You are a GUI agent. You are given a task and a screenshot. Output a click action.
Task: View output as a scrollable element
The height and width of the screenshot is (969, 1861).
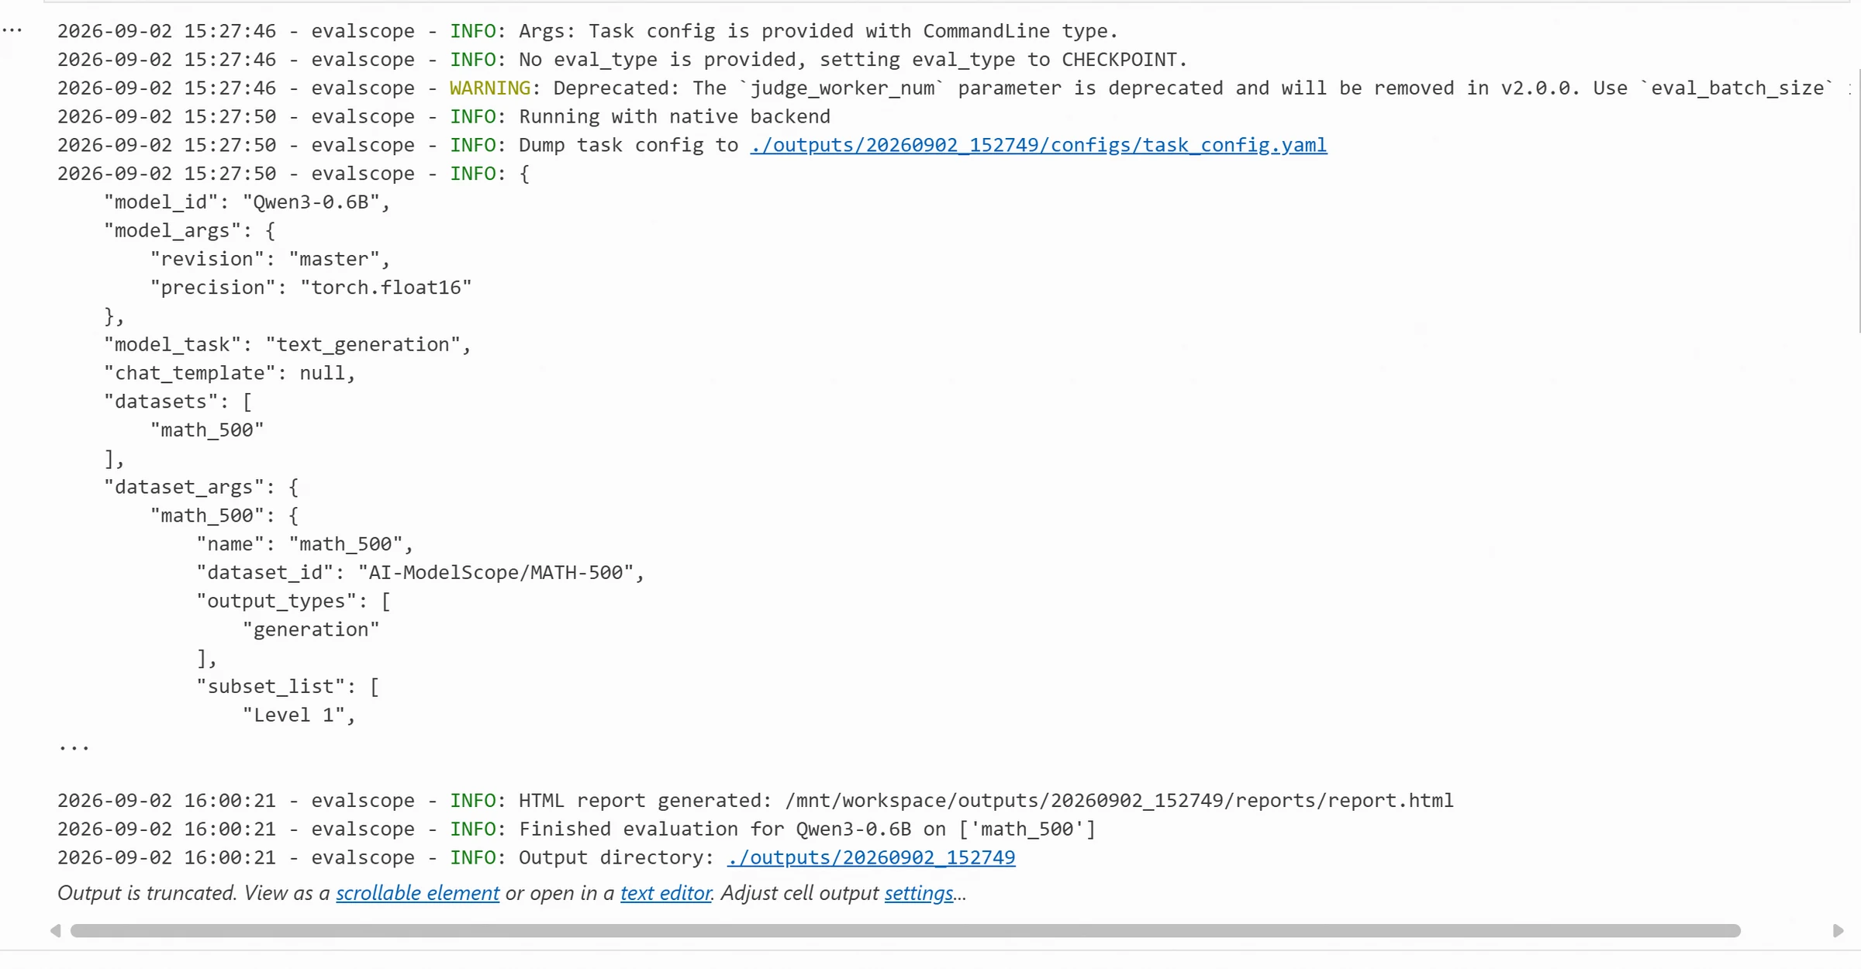[417, 893]
